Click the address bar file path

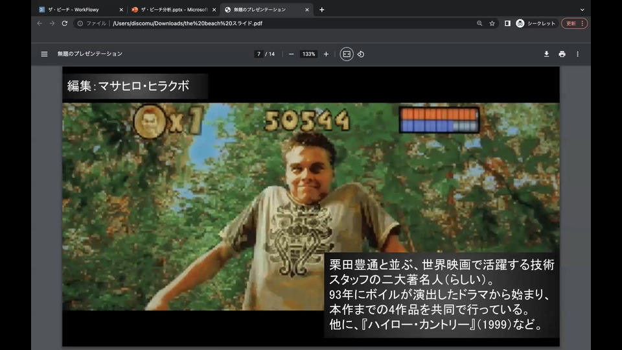[188, 23]
